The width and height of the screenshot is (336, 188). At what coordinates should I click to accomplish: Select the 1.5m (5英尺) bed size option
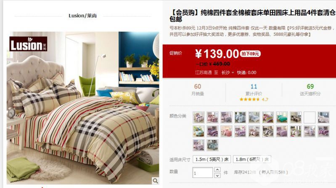click(x=212, y=159)
